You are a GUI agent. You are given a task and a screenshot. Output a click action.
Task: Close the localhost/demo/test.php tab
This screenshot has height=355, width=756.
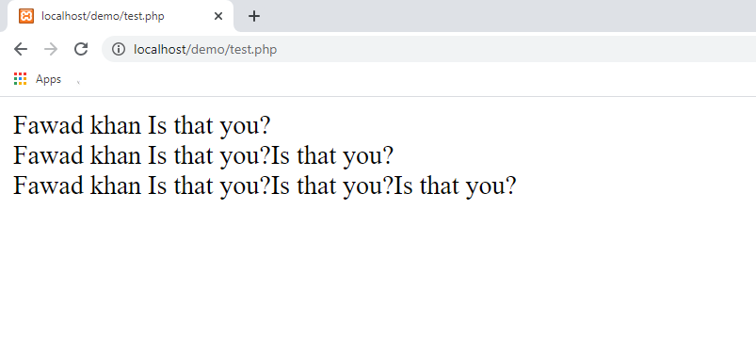tap(217, 16)
